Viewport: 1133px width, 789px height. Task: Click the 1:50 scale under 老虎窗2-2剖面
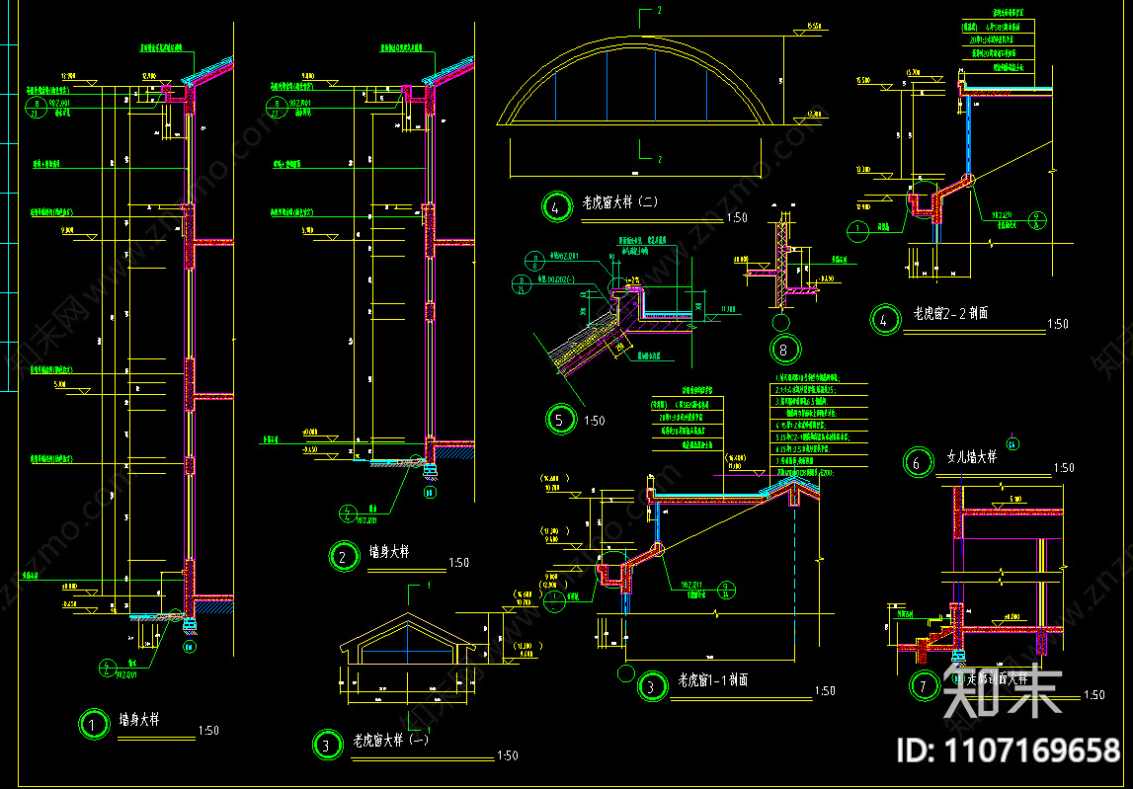coord(1057,325)
